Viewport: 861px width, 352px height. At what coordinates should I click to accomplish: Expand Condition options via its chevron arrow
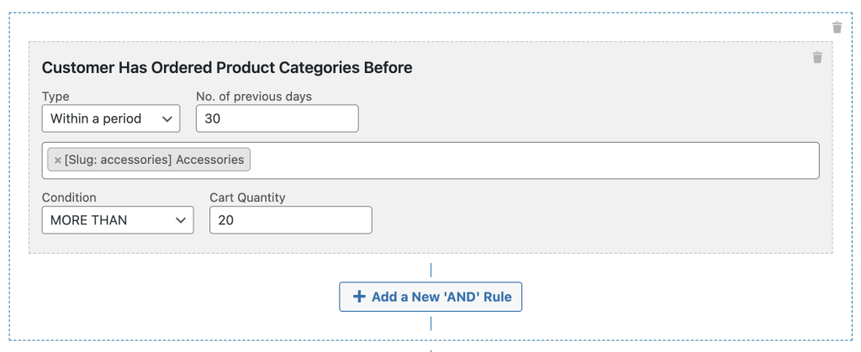(x=181, y=220)
